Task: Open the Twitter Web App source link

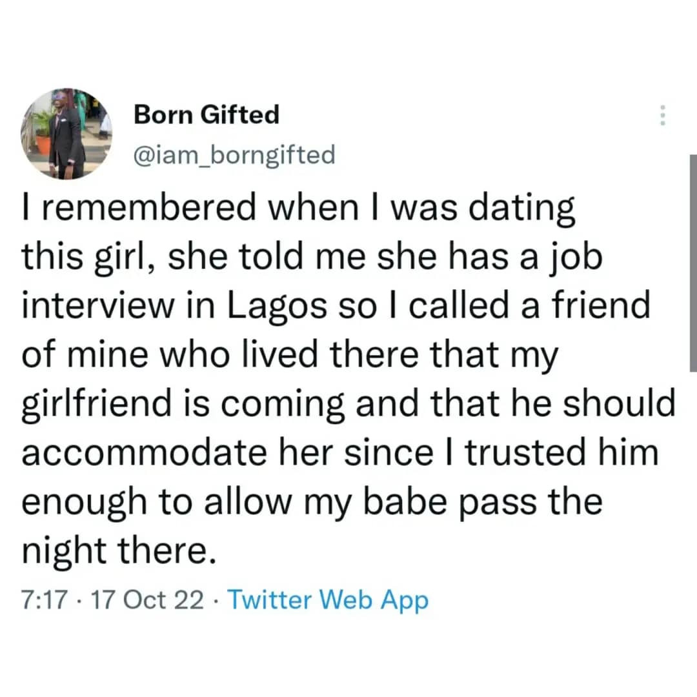Action: coord(328,600)
